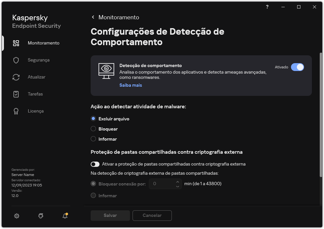Open the Saiba mais link
The image size is (324, 229).
[x=131, y=85]
